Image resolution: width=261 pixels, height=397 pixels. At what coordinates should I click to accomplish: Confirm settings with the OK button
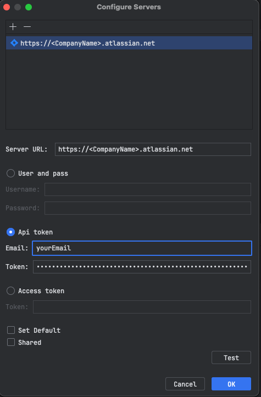coord(231,384)
